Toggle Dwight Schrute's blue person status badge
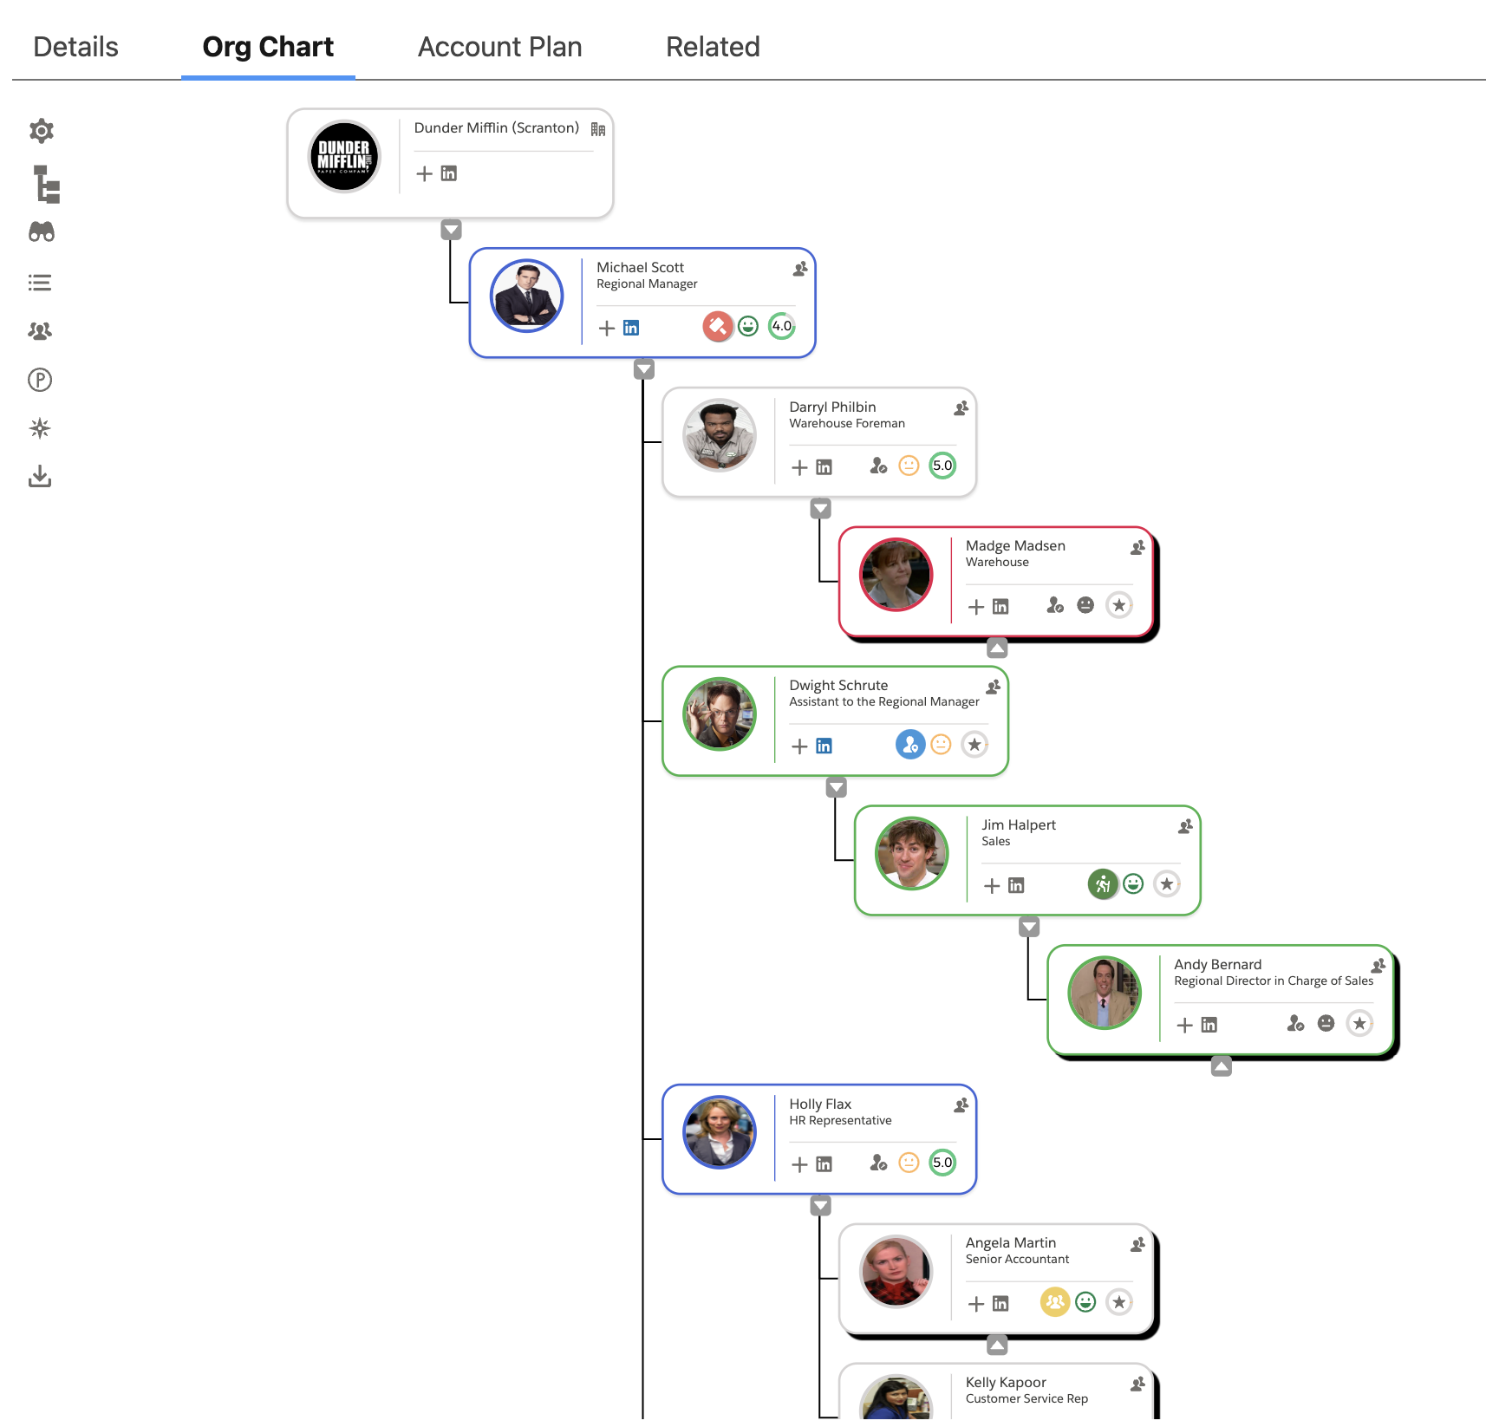1486x1427 pixels. point(910,745)
